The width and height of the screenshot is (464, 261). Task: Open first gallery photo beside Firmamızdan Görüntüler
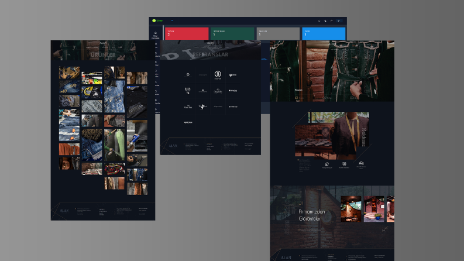tap(351, 209)
